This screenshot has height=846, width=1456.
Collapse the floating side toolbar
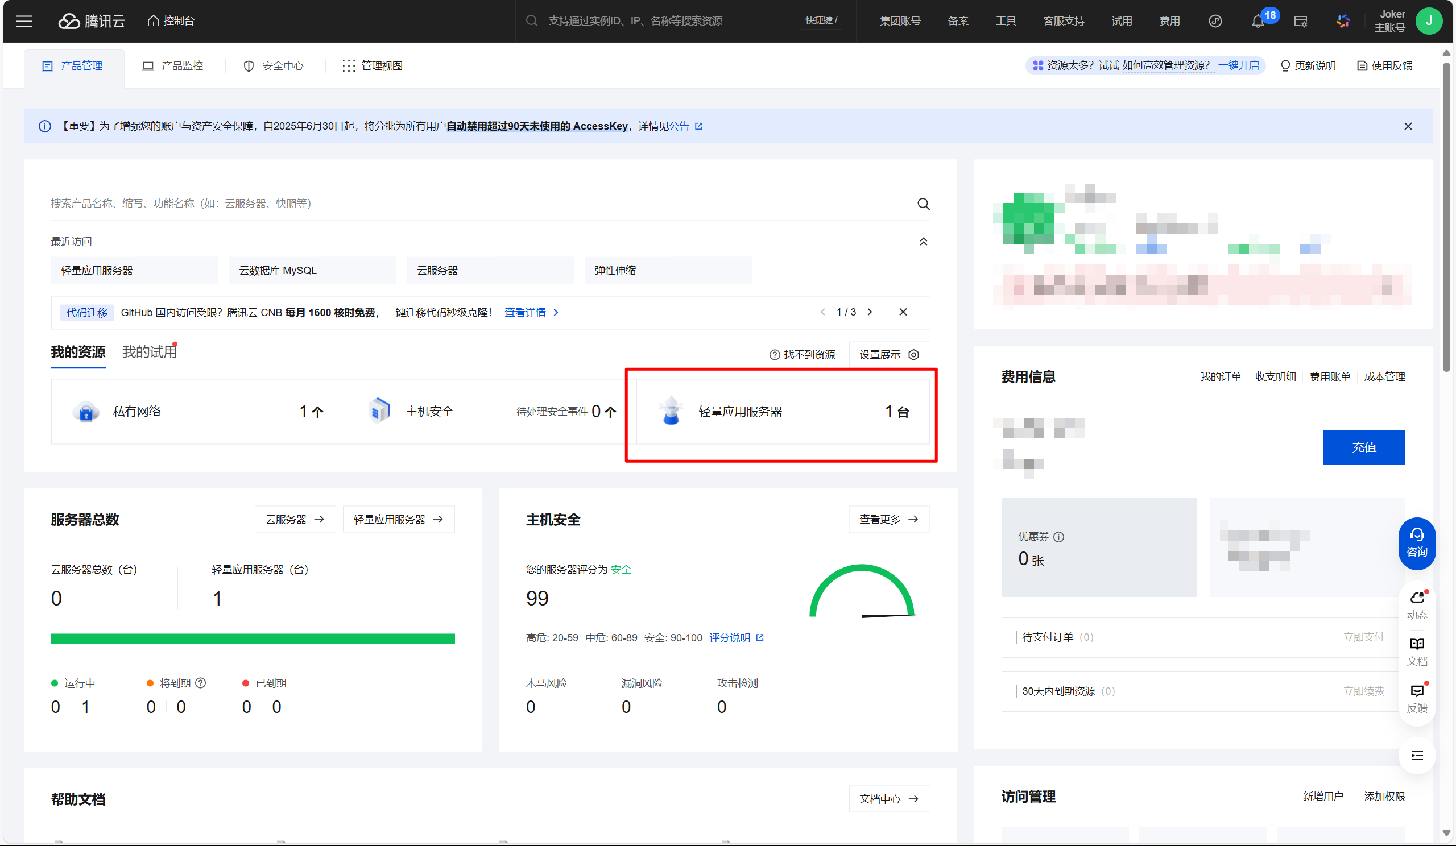[x=1417, y=756]
